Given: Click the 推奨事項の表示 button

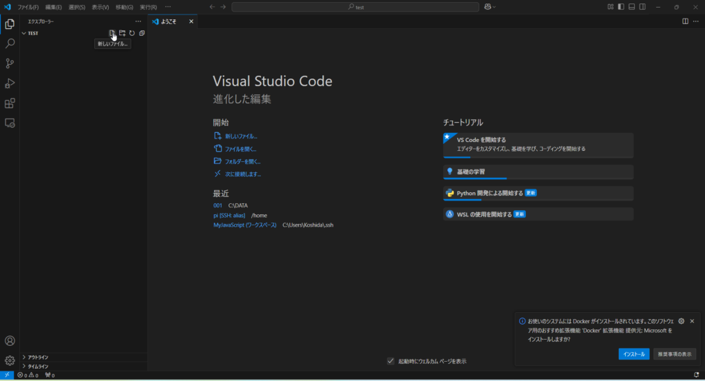Looking at the screenshot, I should coord(675,354).
